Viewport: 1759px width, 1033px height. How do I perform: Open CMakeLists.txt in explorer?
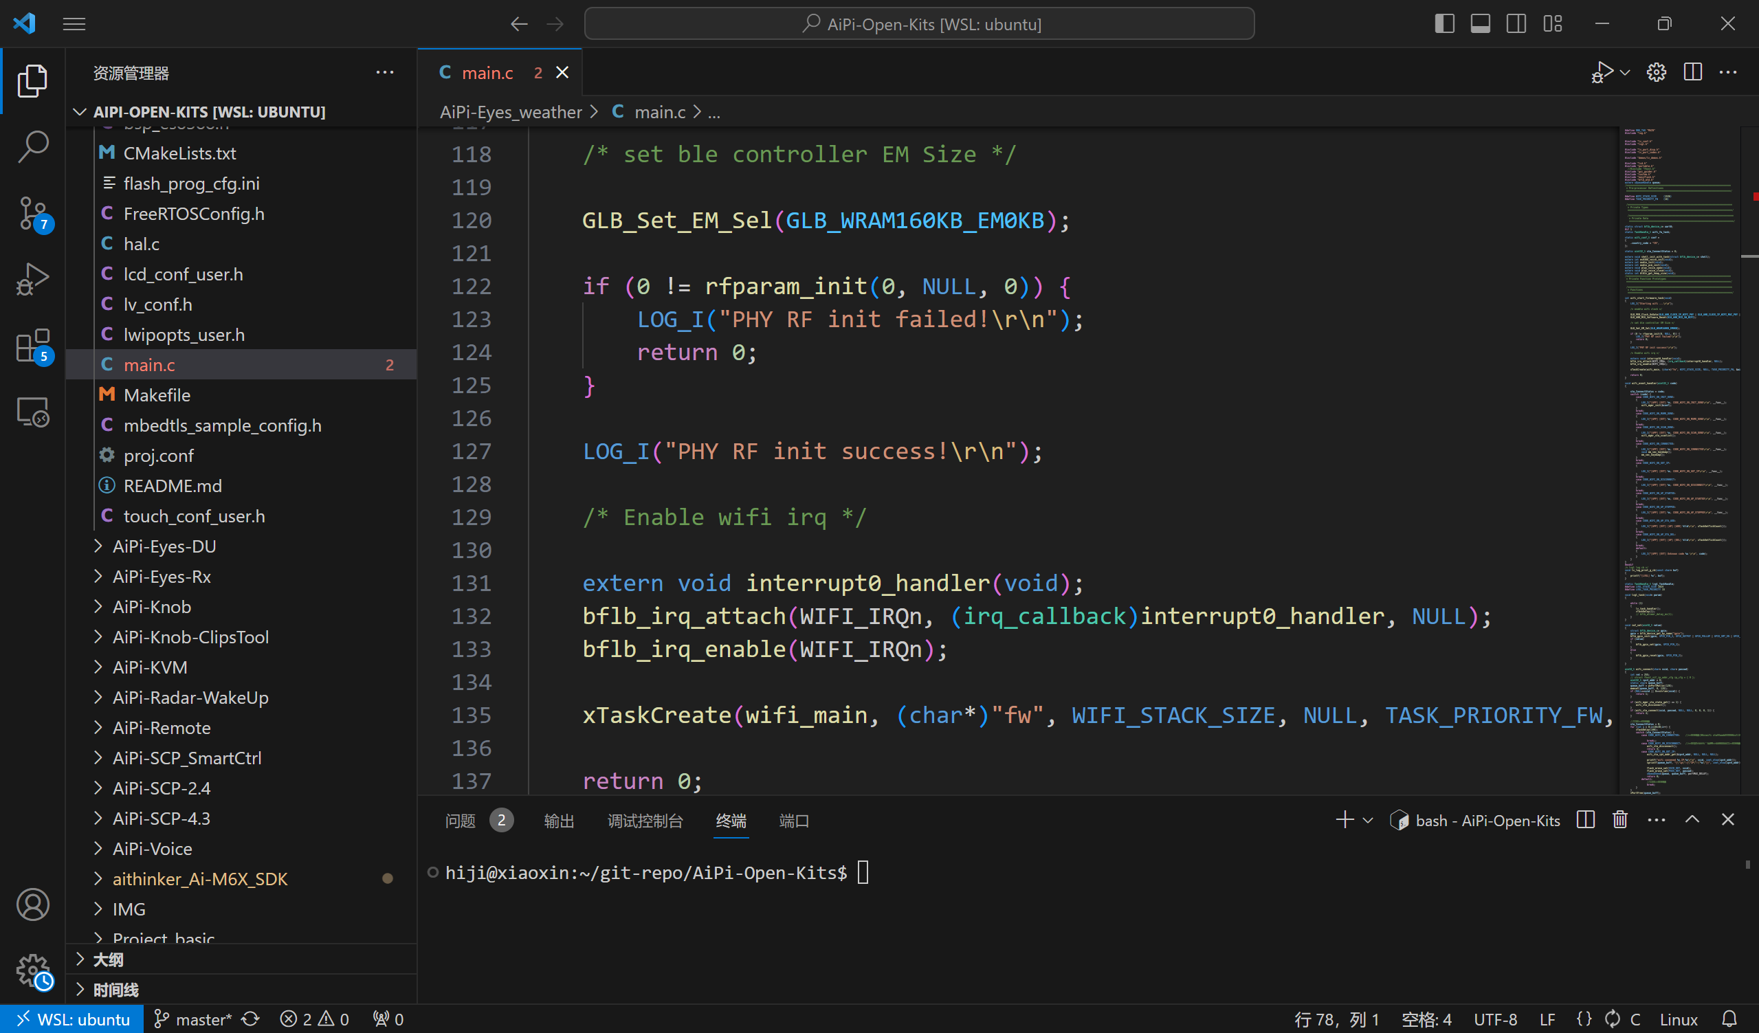point(241,153)
